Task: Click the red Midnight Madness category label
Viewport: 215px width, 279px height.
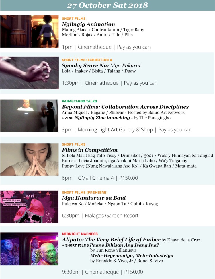Action: [x=80, y=234]
